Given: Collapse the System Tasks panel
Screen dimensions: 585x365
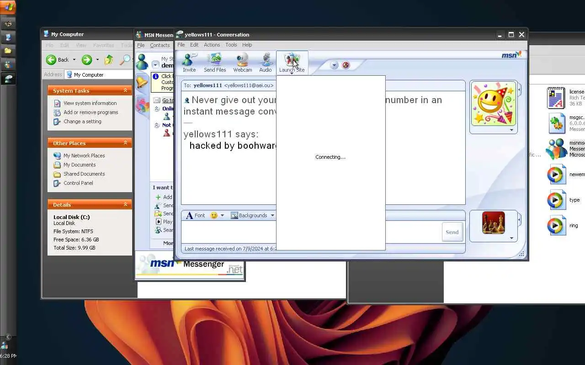Looking at the screenshot, I should (125, 91).
